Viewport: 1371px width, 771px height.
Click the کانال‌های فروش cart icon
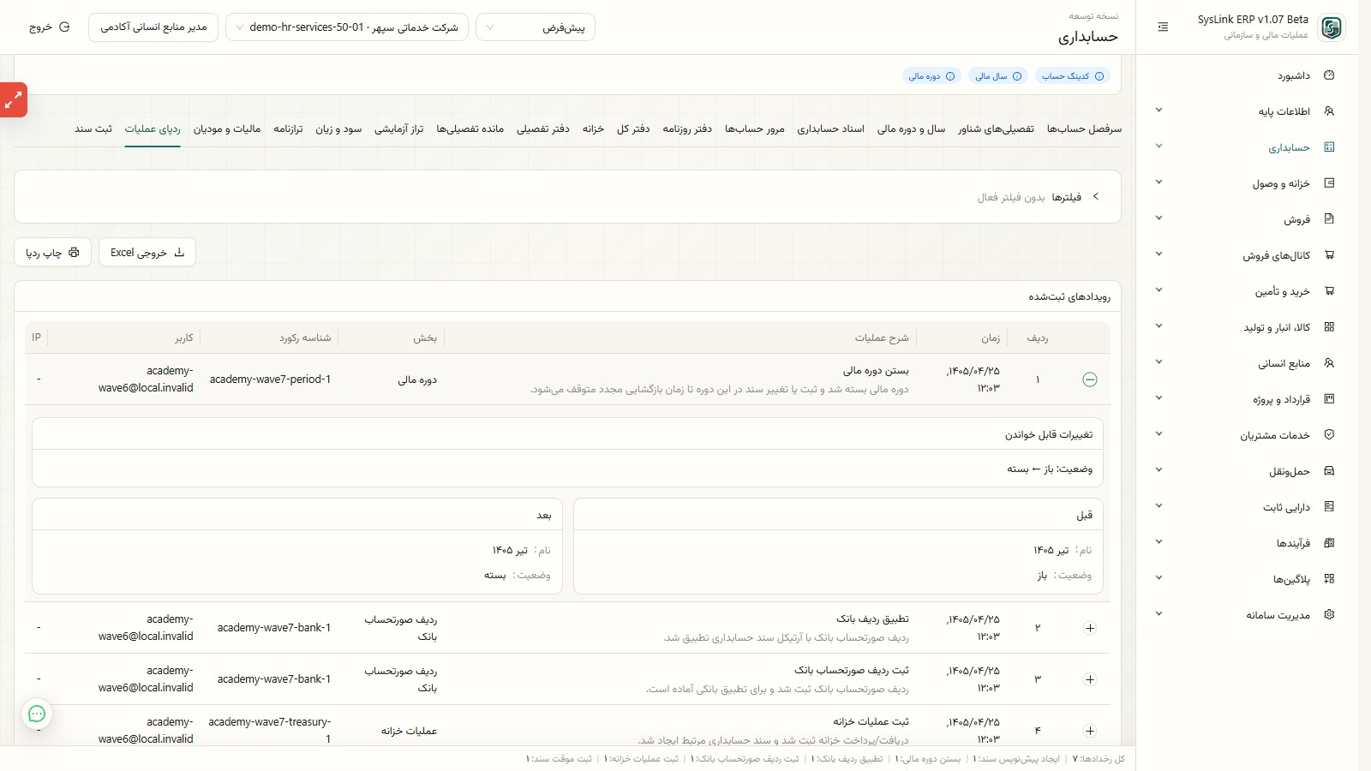click(x=1329, y=255)
